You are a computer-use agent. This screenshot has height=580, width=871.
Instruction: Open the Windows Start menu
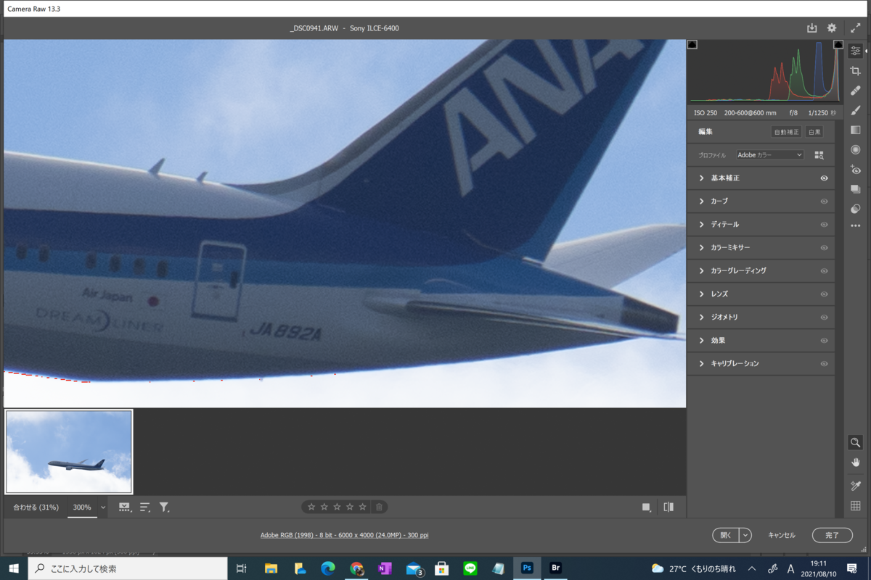[x=13, y=568]
